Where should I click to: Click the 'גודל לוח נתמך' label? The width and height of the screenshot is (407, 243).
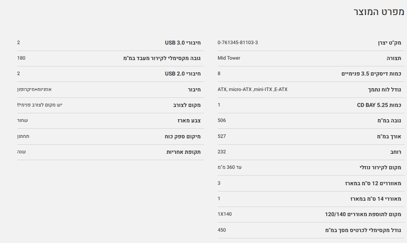pos(385,90)
